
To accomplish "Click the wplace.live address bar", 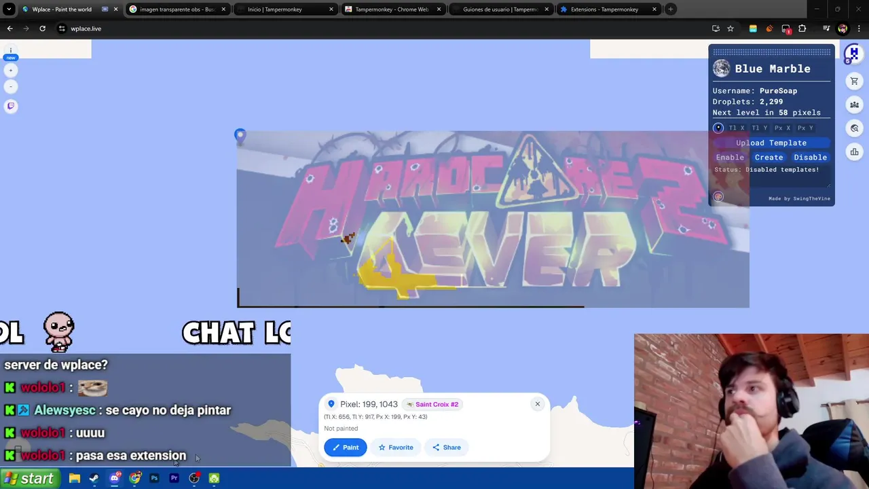I will coord(380,29).
